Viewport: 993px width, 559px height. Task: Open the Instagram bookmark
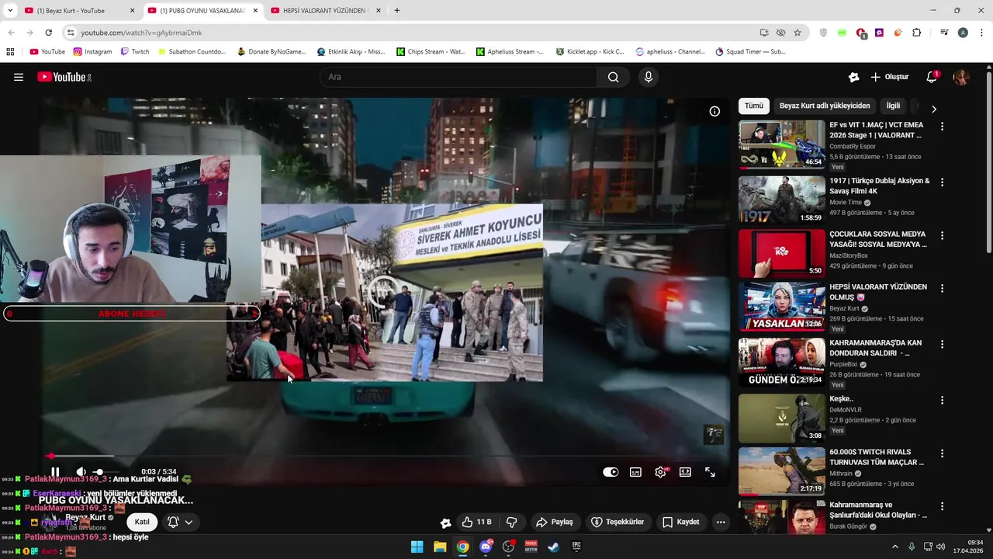92,52
